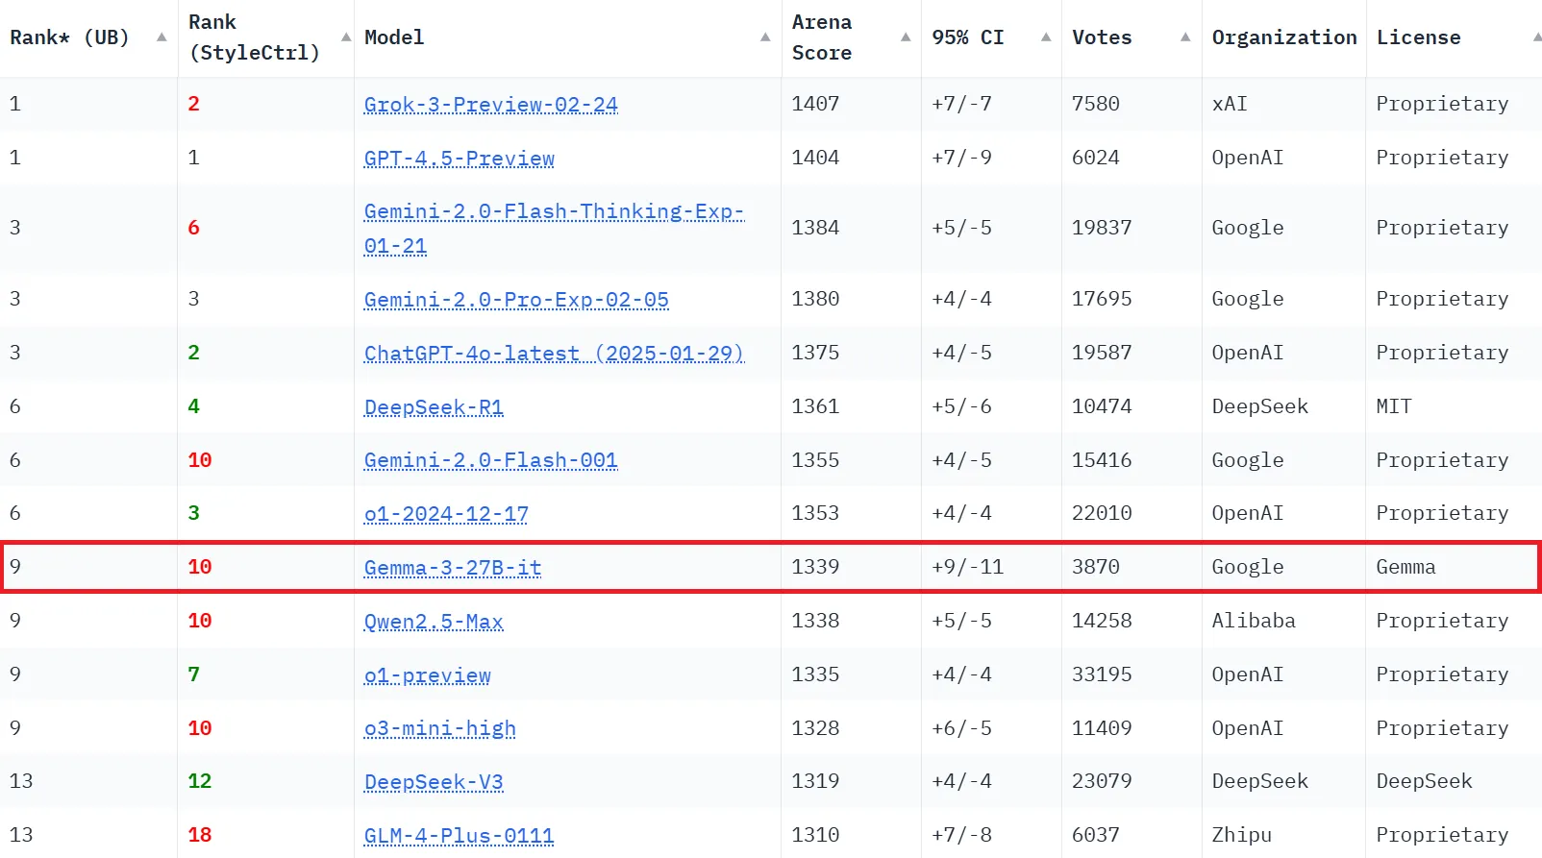Select the Arena Score value 1407

click(x=815, y=104)
